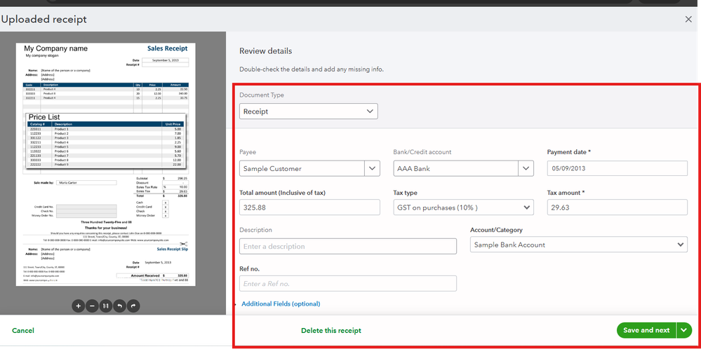Reset receipt image to 1:1 size

point(106,306)
